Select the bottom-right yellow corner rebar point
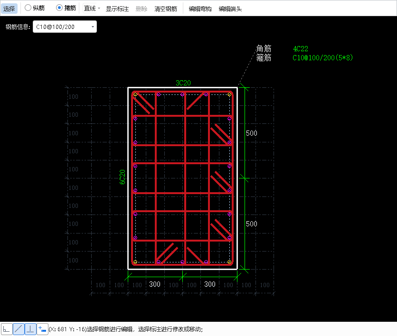 (x=229, y=262)
